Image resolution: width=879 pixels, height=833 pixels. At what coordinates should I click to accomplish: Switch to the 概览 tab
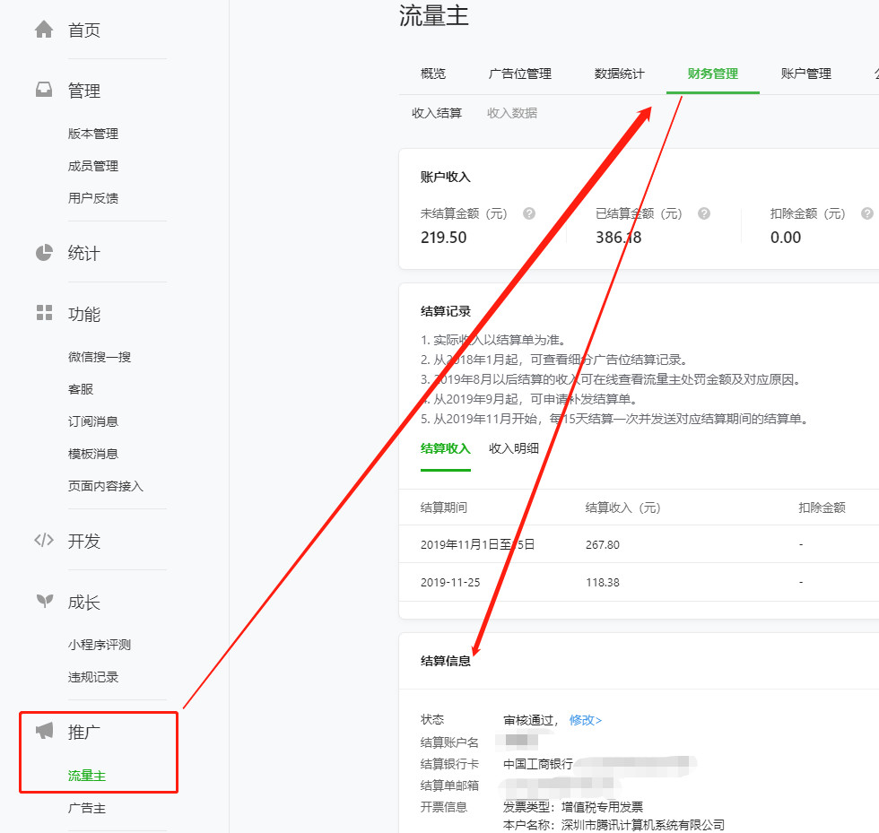[x=432, y=74]
